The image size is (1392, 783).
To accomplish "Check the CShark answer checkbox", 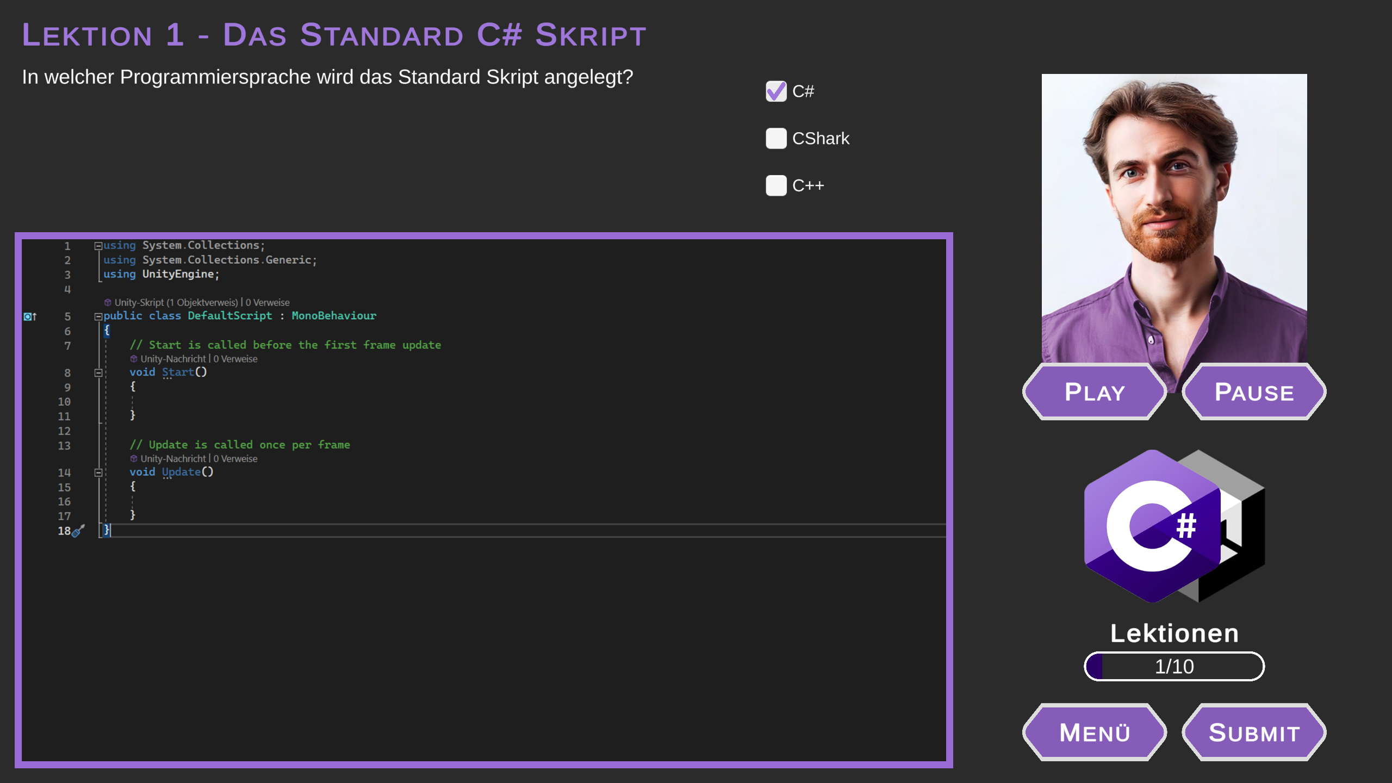I will coord(776,138).
